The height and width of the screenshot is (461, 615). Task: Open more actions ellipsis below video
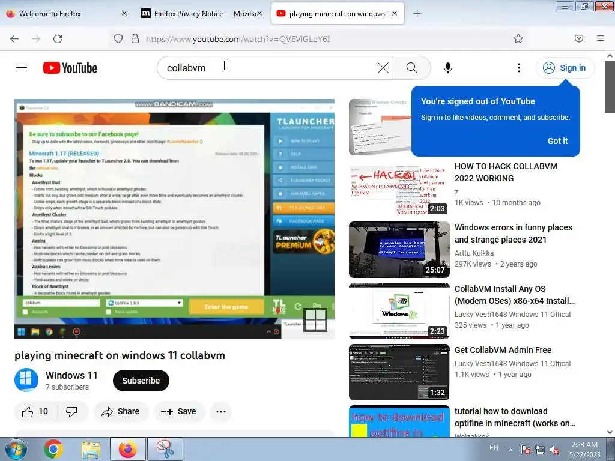coord(221,412)
